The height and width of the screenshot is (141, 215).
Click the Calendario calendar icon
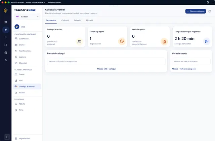(16, 39)
